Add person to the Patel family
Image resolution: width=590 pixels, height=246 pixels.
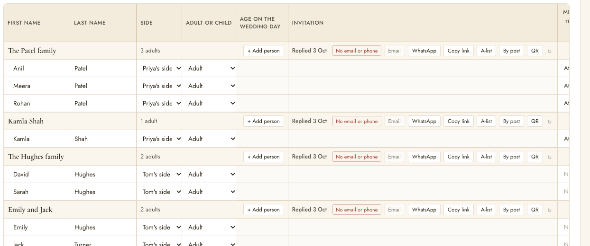point(264,51)
